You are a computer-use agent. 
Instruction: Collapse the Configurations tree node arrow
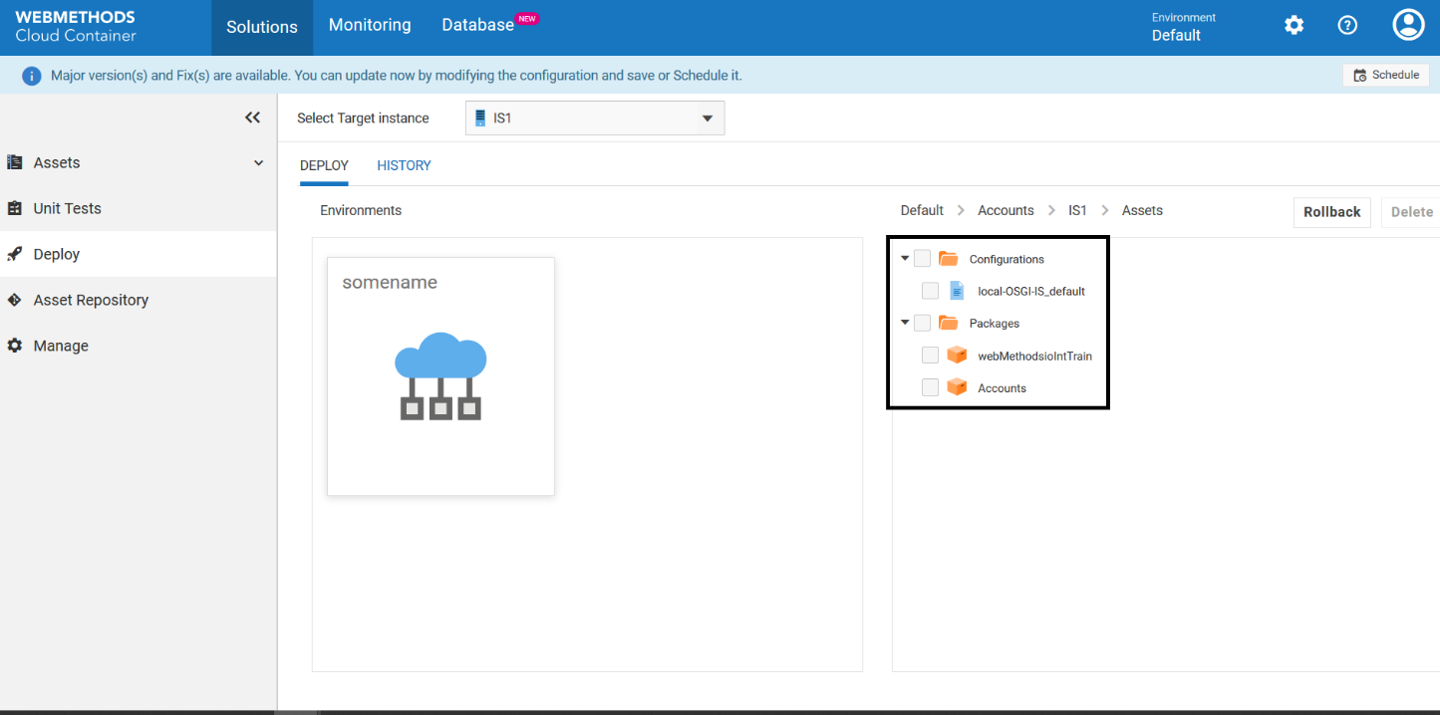tap(905, 259)
